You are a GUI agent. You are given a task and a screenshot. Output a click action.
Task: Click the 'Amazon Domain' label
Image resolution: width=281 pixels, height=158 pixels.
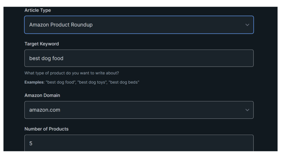point(42,95)
